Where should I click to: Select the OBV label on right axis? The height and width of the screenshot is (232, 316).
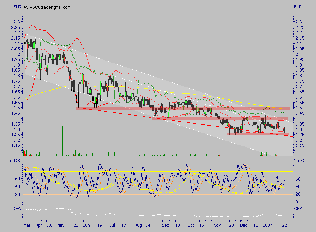pos(297,207)
